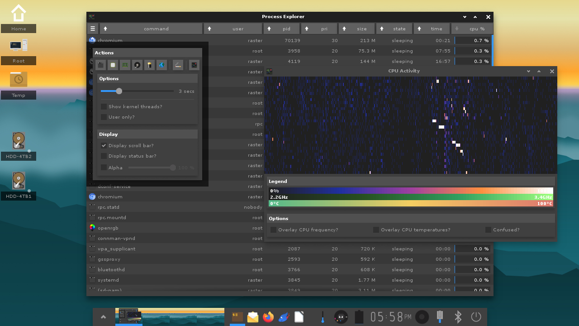Viewport: 579px width, 326px height.
Task: Open Firefox from the taskbar
Action: (x=268, y=317)
